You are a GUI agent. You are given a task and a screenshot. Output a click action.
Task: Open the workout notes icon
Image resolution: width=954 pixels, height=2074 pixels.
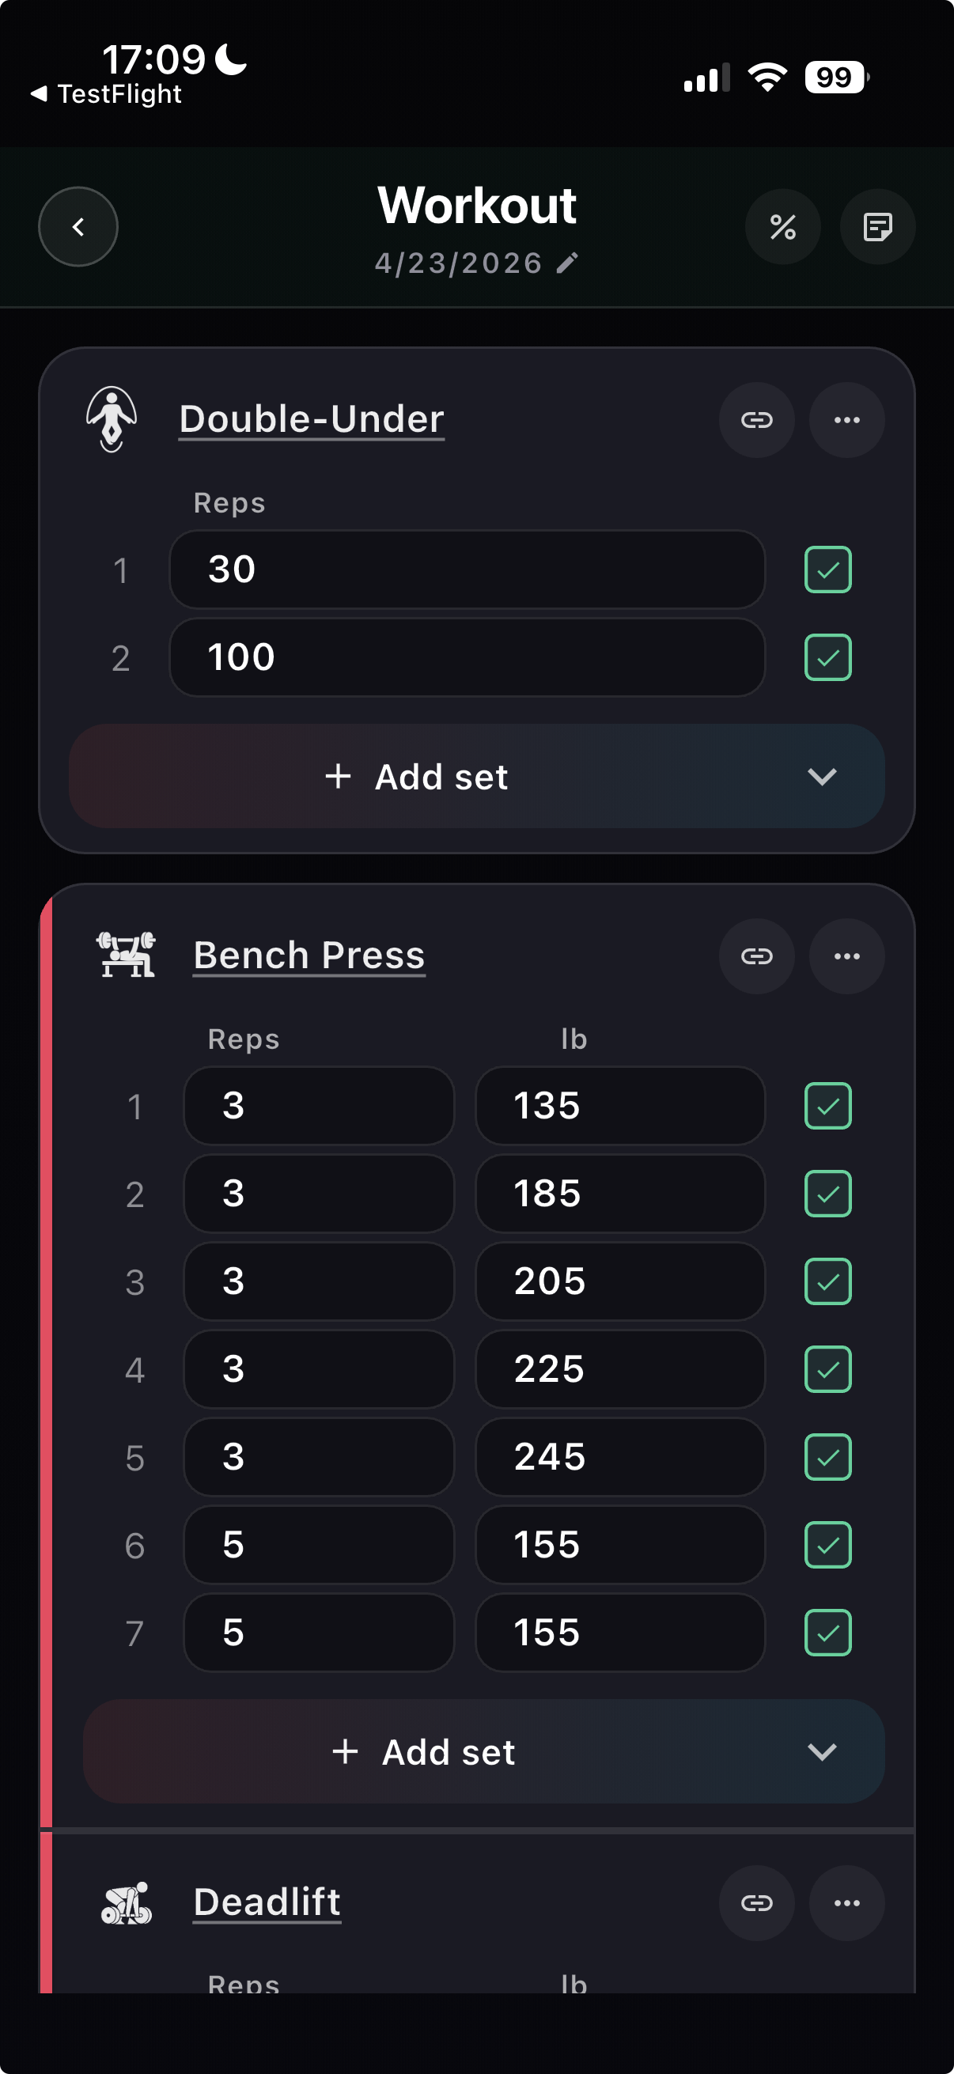(876, 227)
